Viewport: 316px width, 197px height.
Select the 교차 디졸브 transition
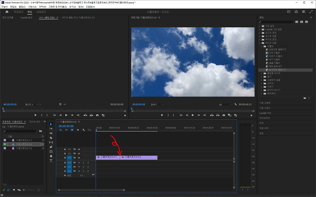click(x=274, y=53)
